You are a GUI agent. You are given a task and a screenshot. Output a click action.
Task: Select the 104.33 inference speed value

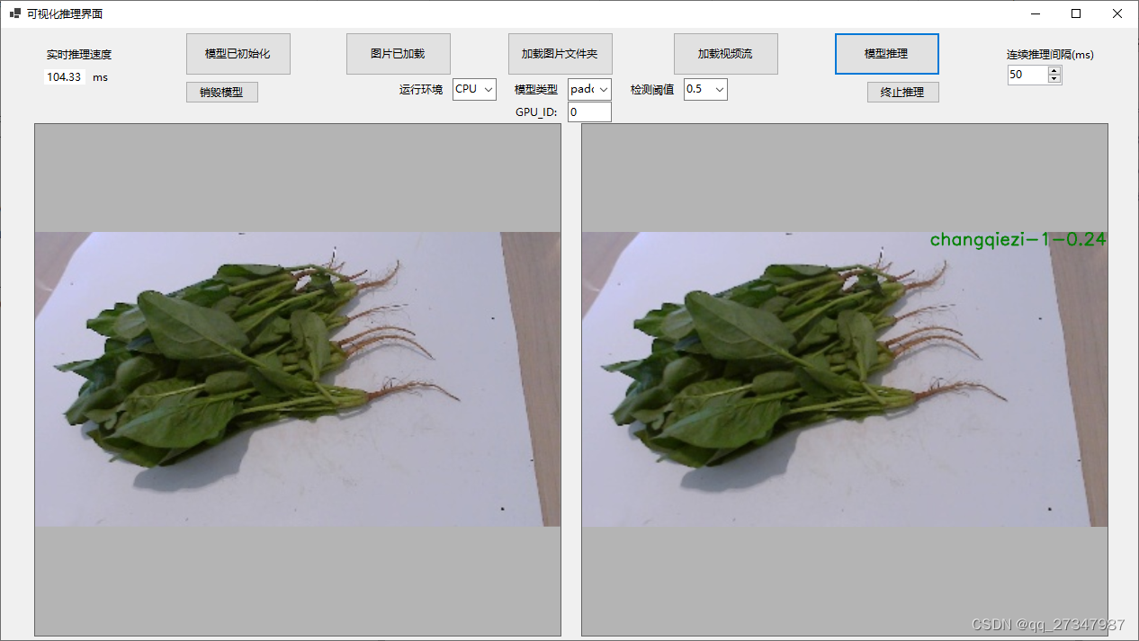point(64,77)
